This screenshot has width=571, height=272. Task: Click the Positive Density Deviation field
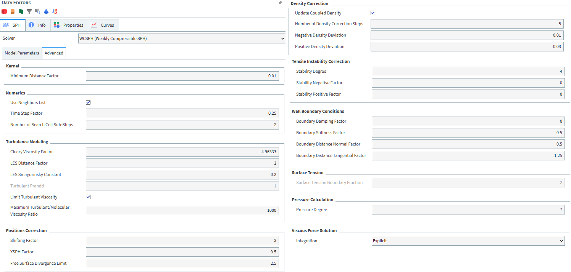click(x=467, y=46)
